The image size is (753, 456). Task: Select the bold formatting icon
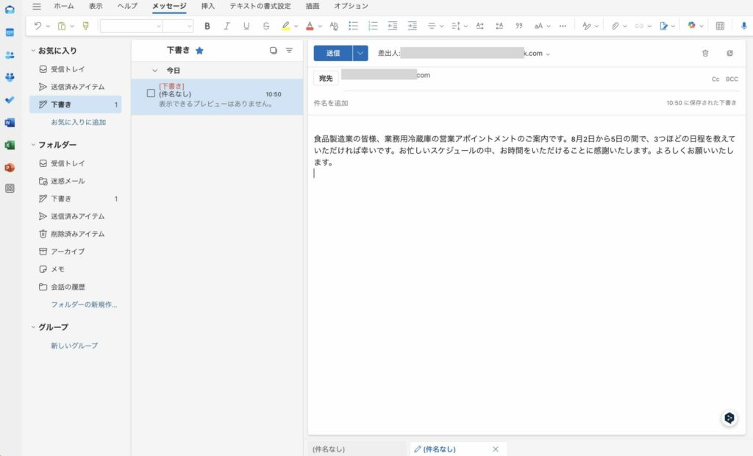point(207,26)
